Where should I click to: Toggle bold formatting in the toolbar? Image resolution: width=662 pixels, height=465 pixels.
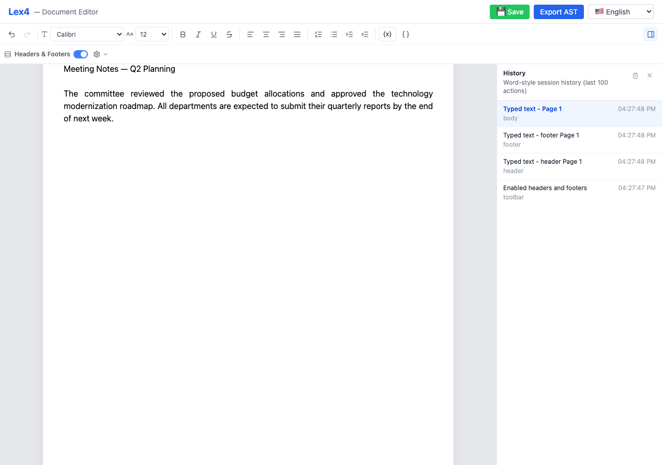tap(183, 34)
